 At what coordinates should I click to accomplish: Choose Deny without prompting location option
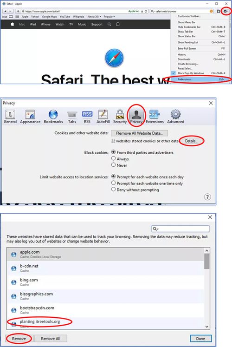click(x=135, y=190)
